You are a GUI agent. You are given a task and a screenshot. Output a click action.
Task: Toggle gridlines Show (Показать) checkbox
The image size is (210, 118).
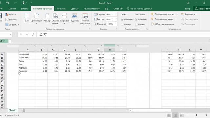pyautogui.click(x=122, y=19)
